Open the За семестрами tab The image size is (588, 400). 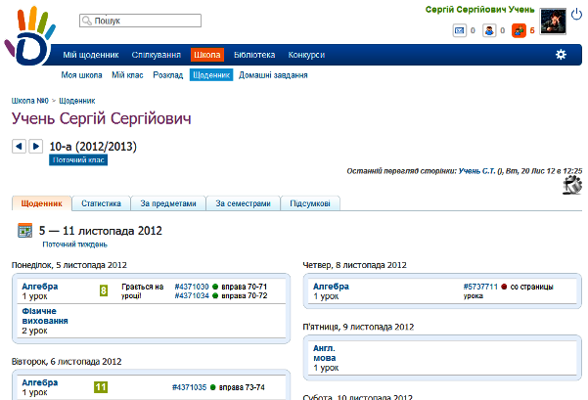(243, 203)
